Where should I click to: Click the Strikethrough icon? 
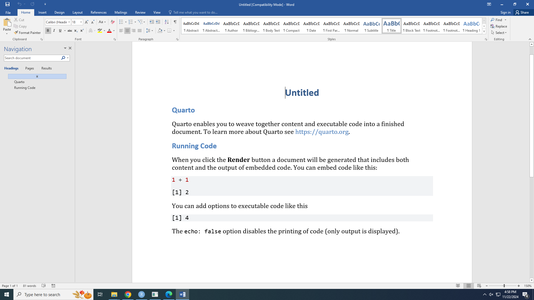(x=70, y=31)
